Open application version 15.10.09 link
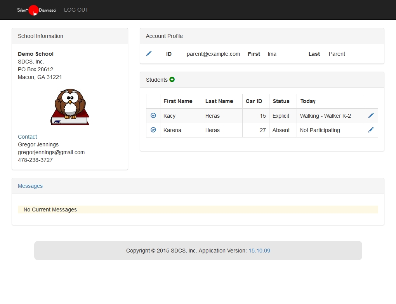This screenshot has height=304, width=396. point(259,251)
